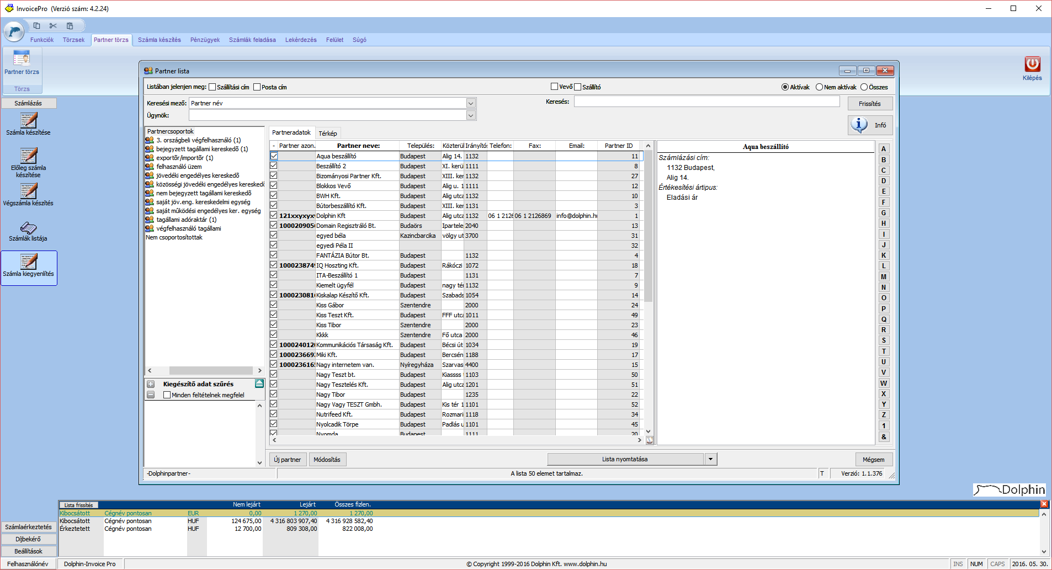Open the Számlaérkeztetés sidebar section

[x=29, y=527]
